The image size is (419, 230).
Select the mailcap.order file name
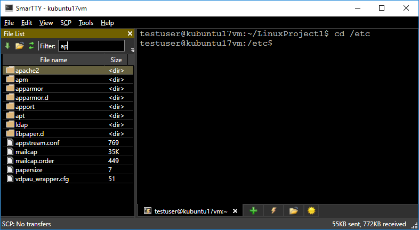[35, 161]
